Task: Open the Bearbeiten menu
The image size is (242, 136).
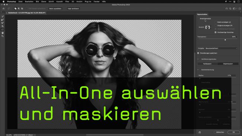Action: (x=29, y=1)
